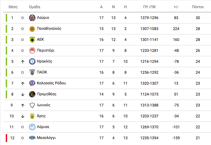
Task: Open the Λάρισα team name link
Action: tap(43, 127)
